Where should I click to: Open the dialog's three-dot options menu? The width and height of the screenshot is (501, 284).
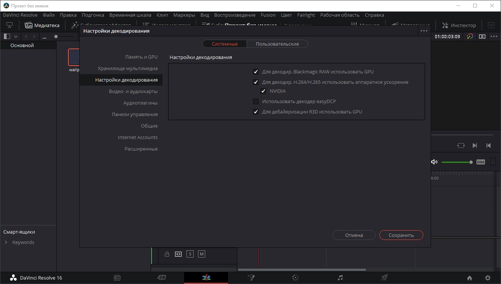click(x=424, y=31)
